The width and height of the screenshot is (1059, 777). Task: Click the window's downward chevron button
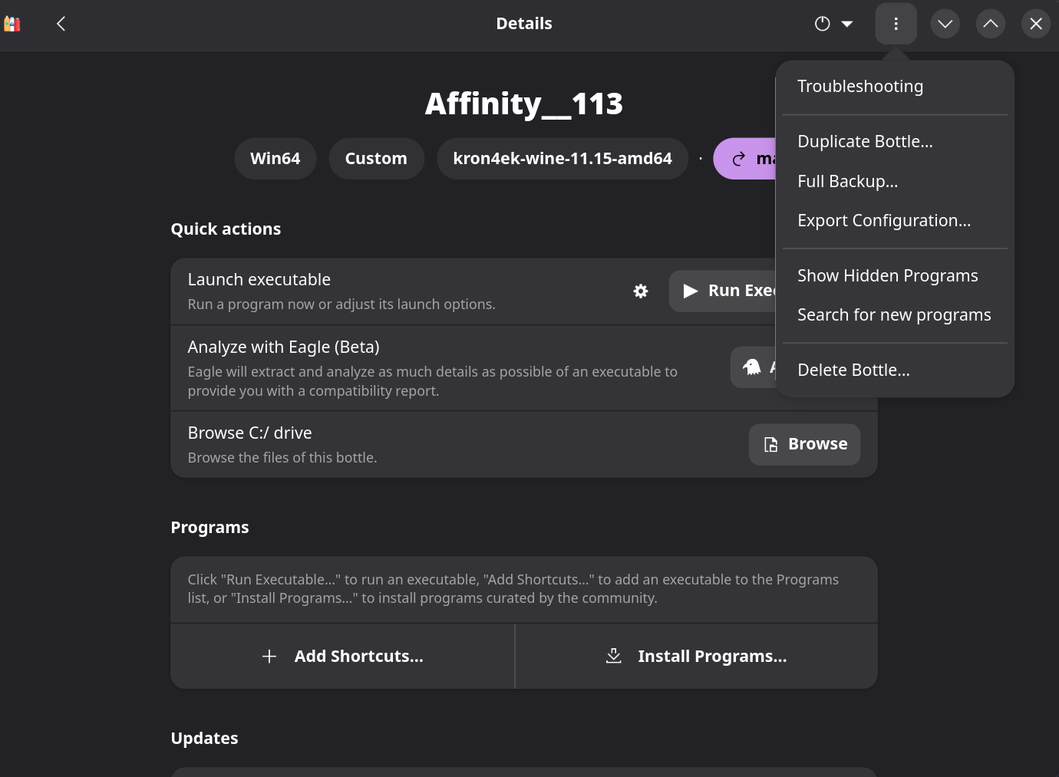(945, 24)
